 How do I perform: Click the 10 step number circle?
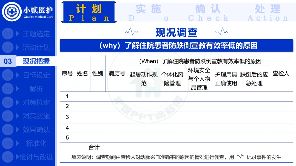click(8, 157)
